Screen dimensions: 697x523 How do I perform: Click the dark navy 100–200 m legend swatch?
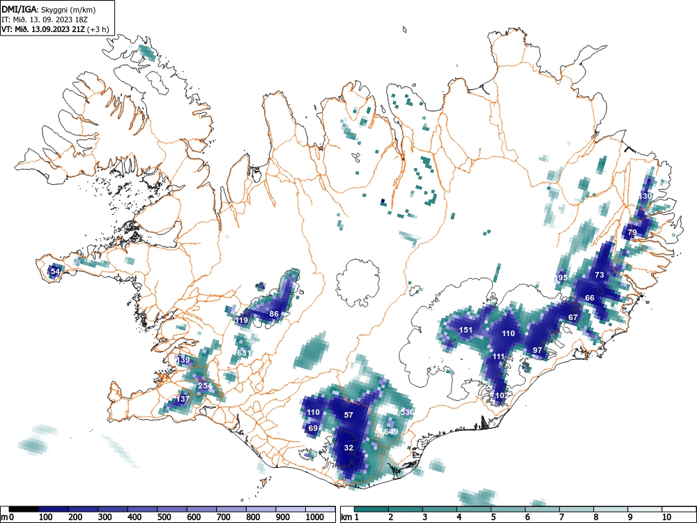tap(54, 509)
